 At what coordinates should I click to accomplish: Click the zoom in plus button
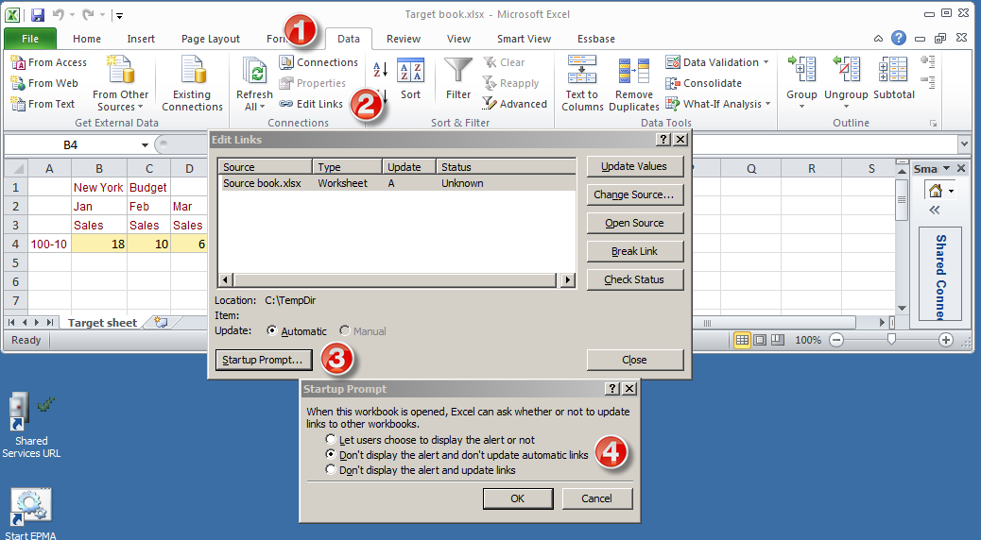pos(945,340)
